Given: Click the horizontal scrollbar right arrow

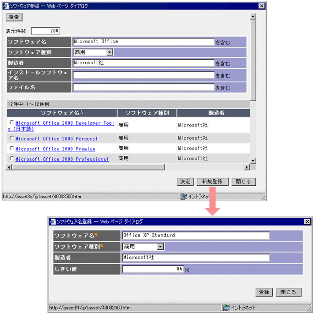Looking at the screenshot, I should point(247,167).
